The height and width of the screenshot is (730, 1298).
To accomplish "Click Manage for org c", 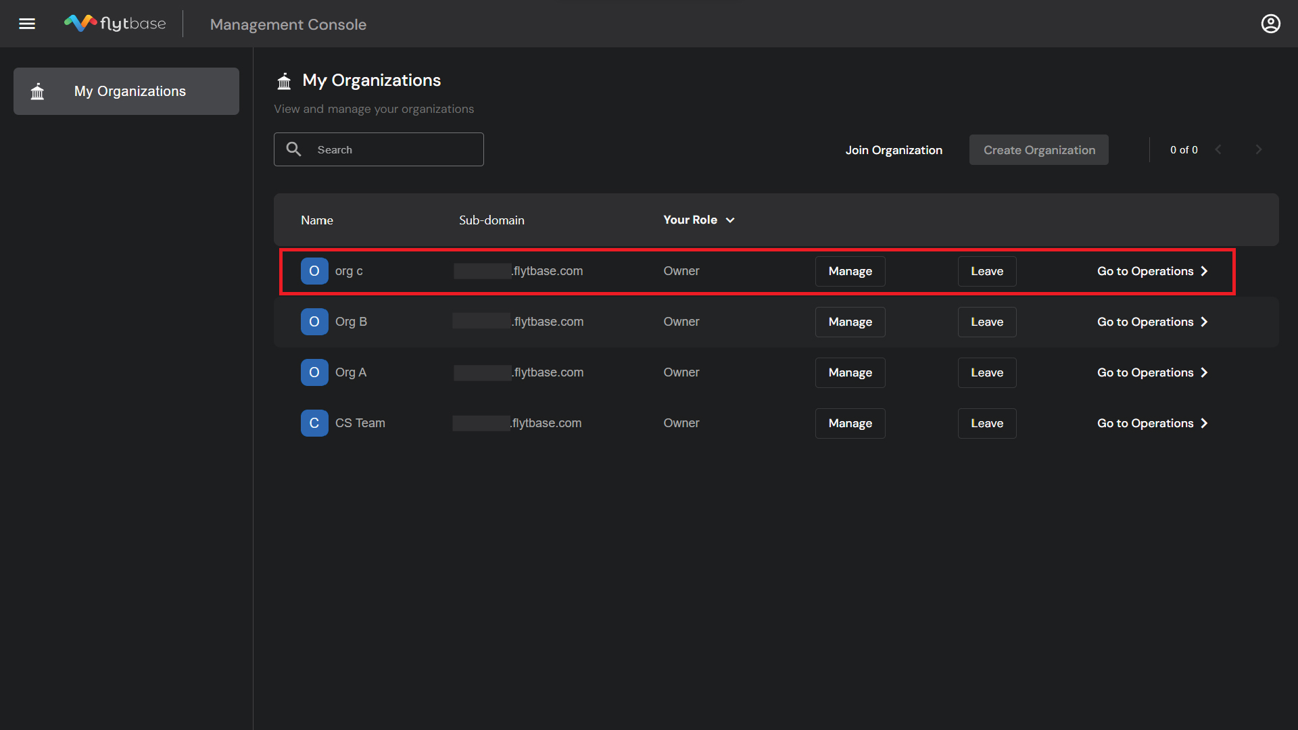I will pyautogui.click(x=850, y=271).
